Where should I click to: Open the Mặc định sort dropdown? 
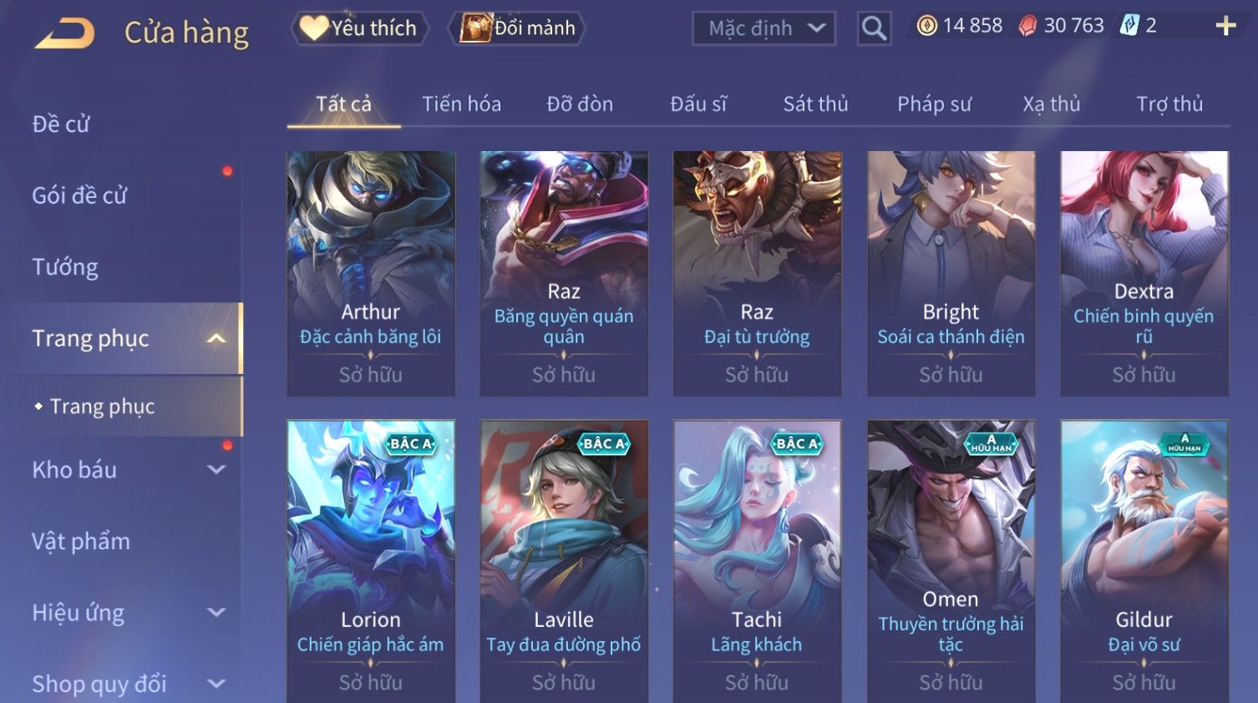point(763,28)
